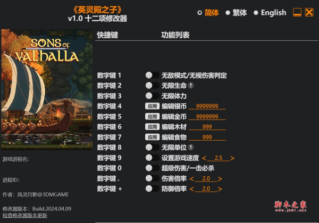
Task: Switch language to 繁体
Action: pos(236,13)
